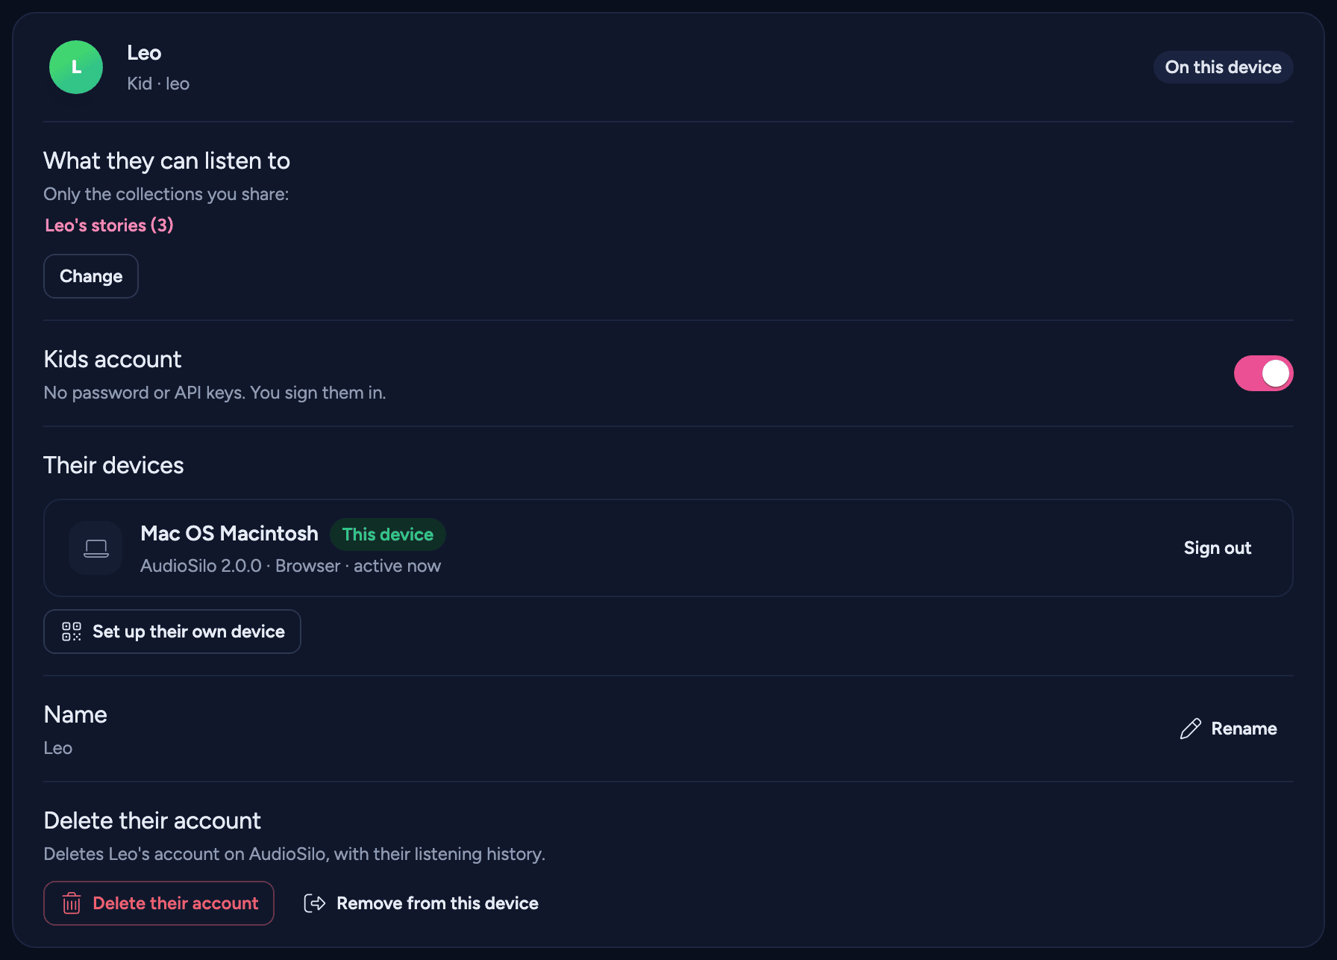Click the pencil rename icon
This screenshot has height=960, width=1337.
pyautogui.click(x=1191, y=729)
